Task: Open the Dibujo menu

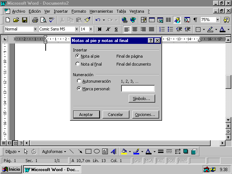Action: pos(13,152)
